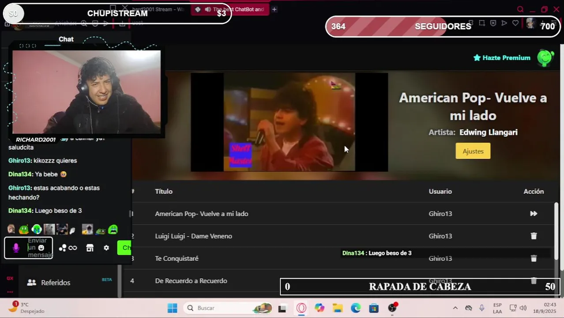Click the music video thumbnail player
The width and height of the screenshot is (564, 318).
tap(289, 122)
